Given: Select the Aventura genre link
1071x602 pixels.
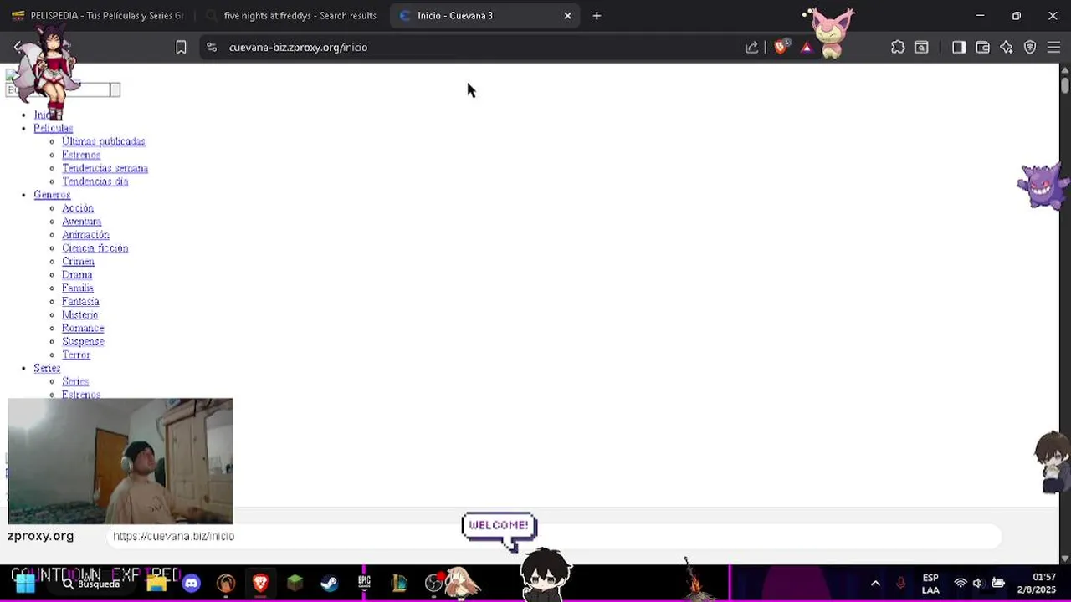Looking at the screenshot, I should coord(81,222).
